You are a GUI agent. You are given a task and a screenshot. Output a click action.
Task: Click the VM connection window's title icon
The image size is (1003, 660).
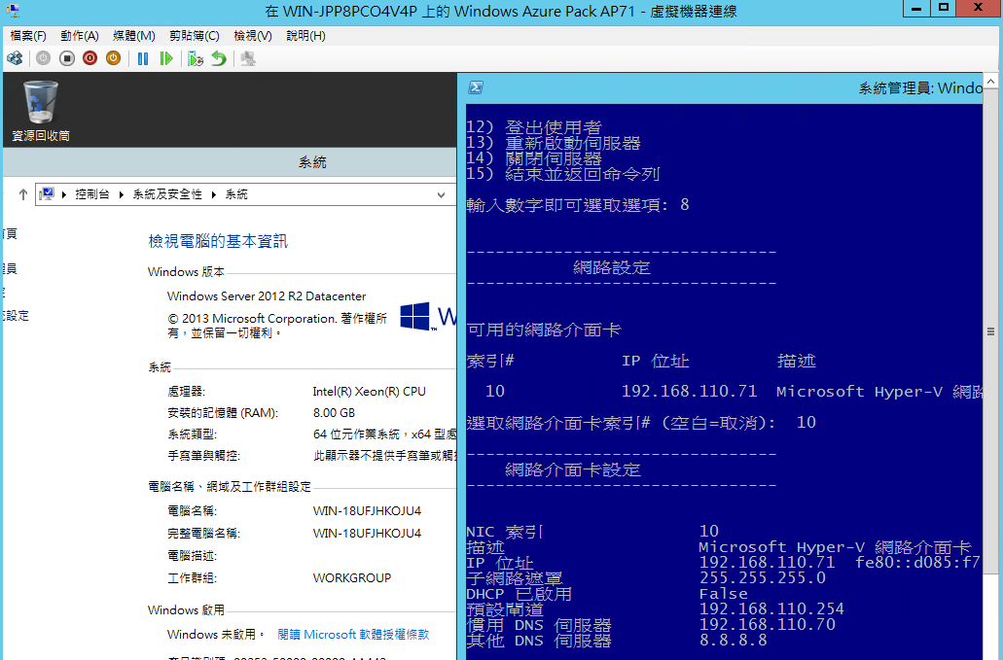point(13,11)
